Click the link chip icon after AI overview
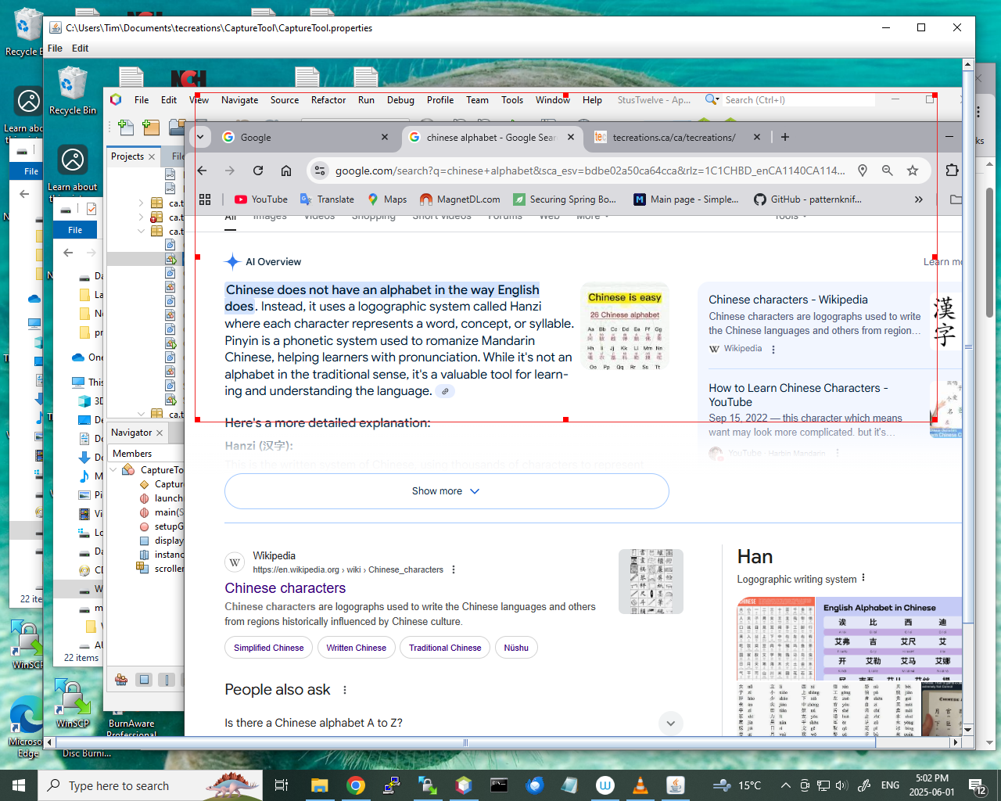Viewport: 1001px width, 801px height. (x=445, y=391)
